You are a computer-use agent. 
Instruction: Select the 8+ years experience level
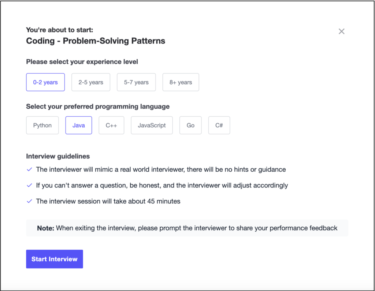pos(181,82)
